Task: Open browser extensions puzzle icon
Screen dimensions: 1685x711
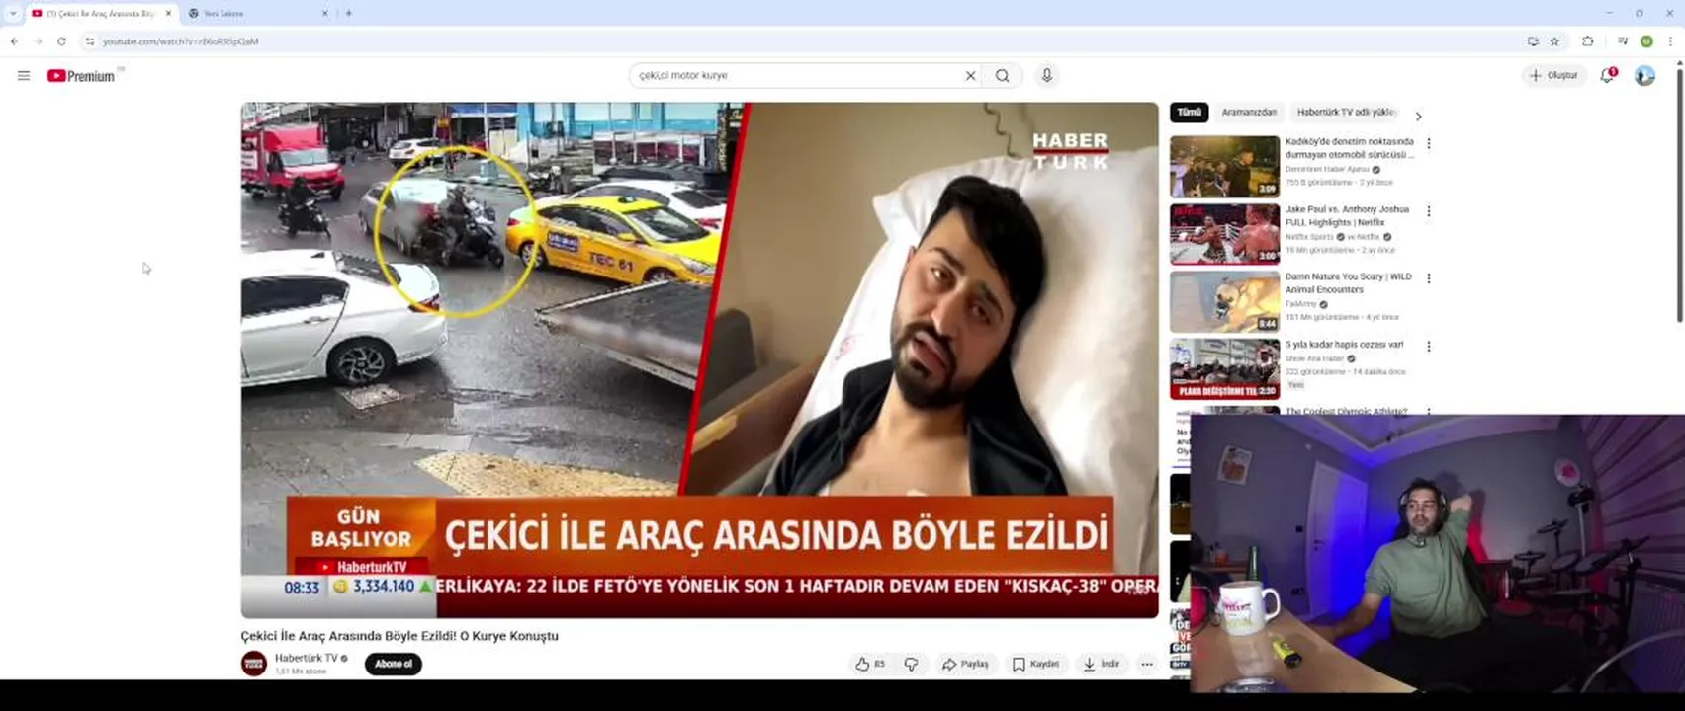Action: [1588, 41]
